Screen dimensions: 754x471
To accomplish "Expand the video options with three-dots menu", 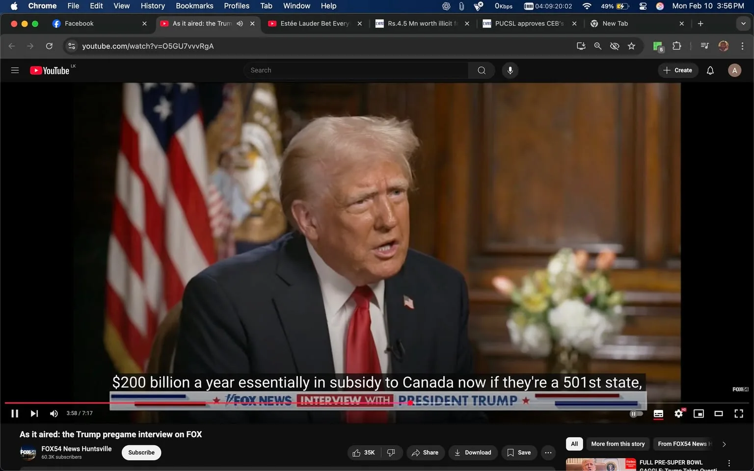I will [548, 452].
